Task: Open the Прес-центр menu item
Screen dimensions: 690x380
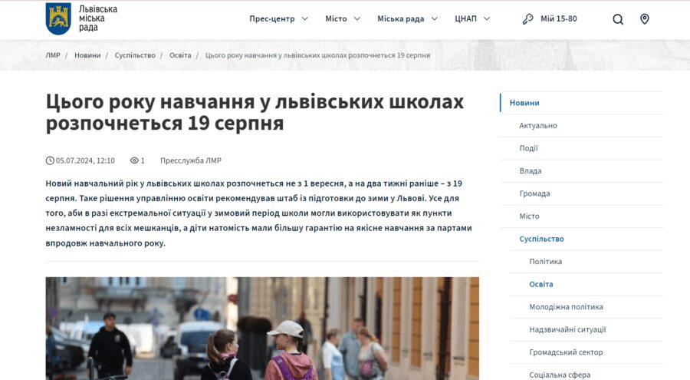Action: point(272,18)
